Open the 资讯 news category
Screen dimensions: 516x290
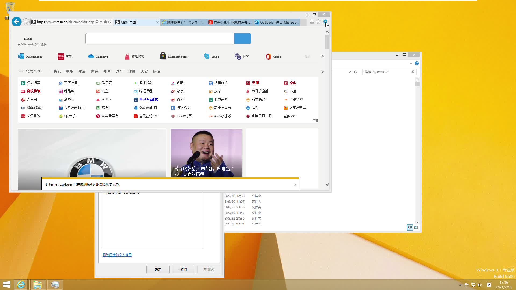(57, 71)
